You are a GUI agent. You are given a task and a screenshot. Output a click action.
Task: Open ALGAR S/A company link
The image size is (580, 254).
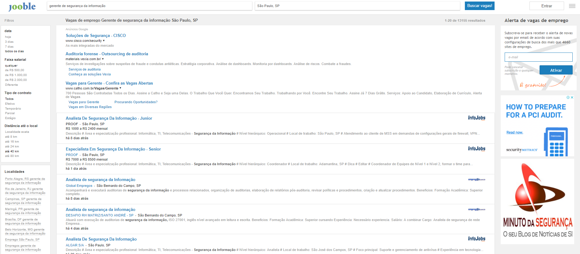tap(75, 245)
